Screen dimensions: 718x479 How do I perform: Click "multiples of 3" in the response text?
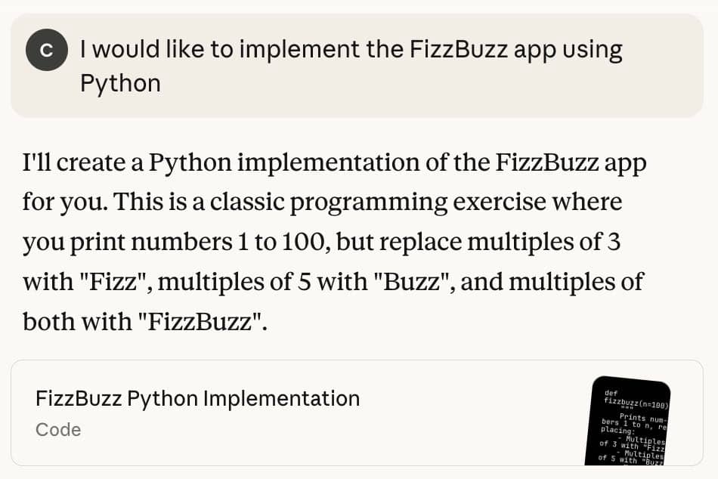tap(549, 243)
